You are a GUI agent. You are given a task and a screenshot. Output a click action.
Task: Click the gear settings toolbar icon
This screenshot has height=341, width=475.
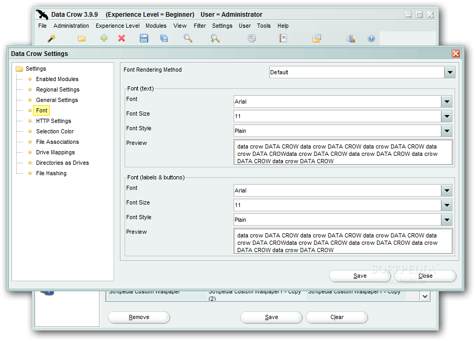(252, 38)
